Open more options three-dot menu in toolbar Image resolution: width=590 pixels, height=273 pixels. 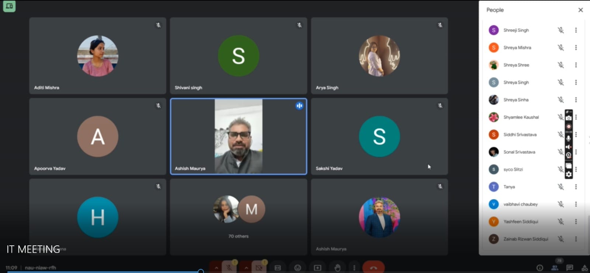[354, 268]
